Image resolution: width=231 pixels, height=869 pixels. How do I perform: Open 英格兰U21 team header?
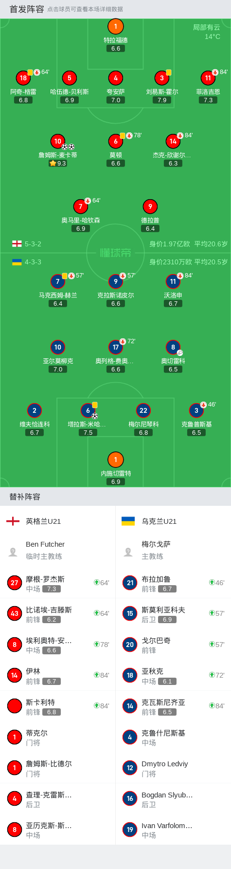coord(58,521)
